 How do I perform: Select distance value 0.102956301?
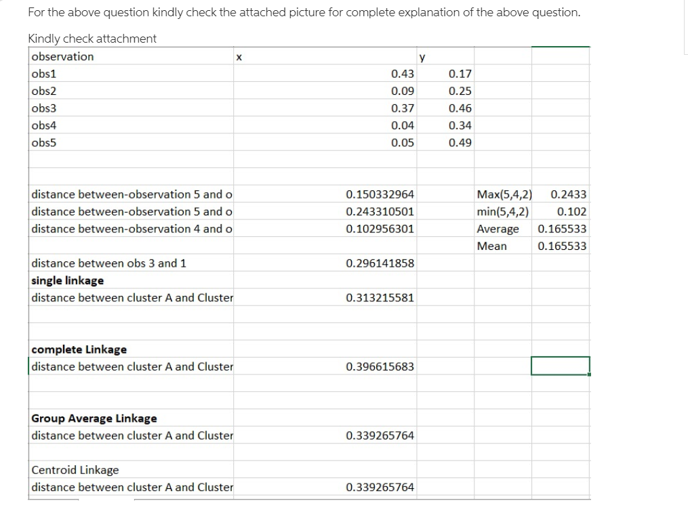(x=325, y=228)
